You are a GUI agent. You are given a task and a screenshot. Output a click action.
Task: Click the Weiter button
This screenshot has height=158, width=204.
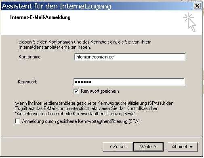click(x=148, y=147)
